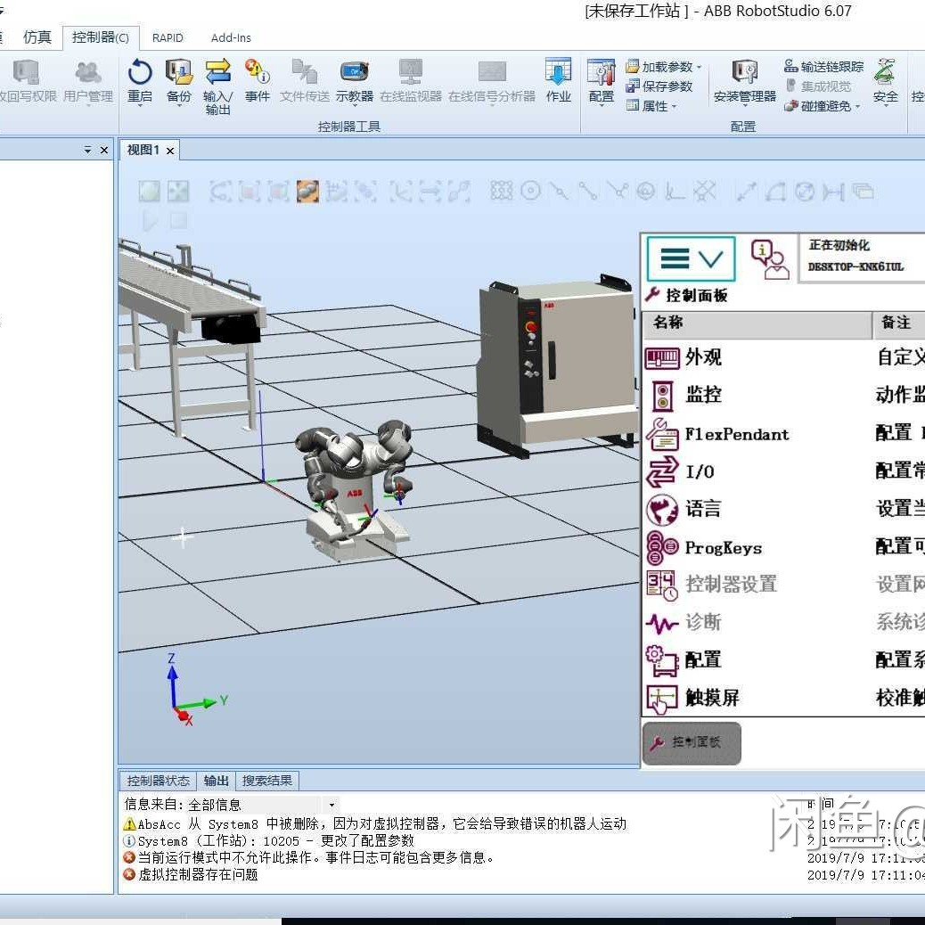Switch to 控制器状态 tab
This screenshot has height=925, width=925.
pos(158,781)
